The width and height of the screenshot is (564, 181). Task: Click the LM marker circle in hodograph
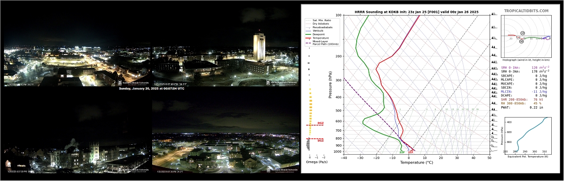pos(522,33)
